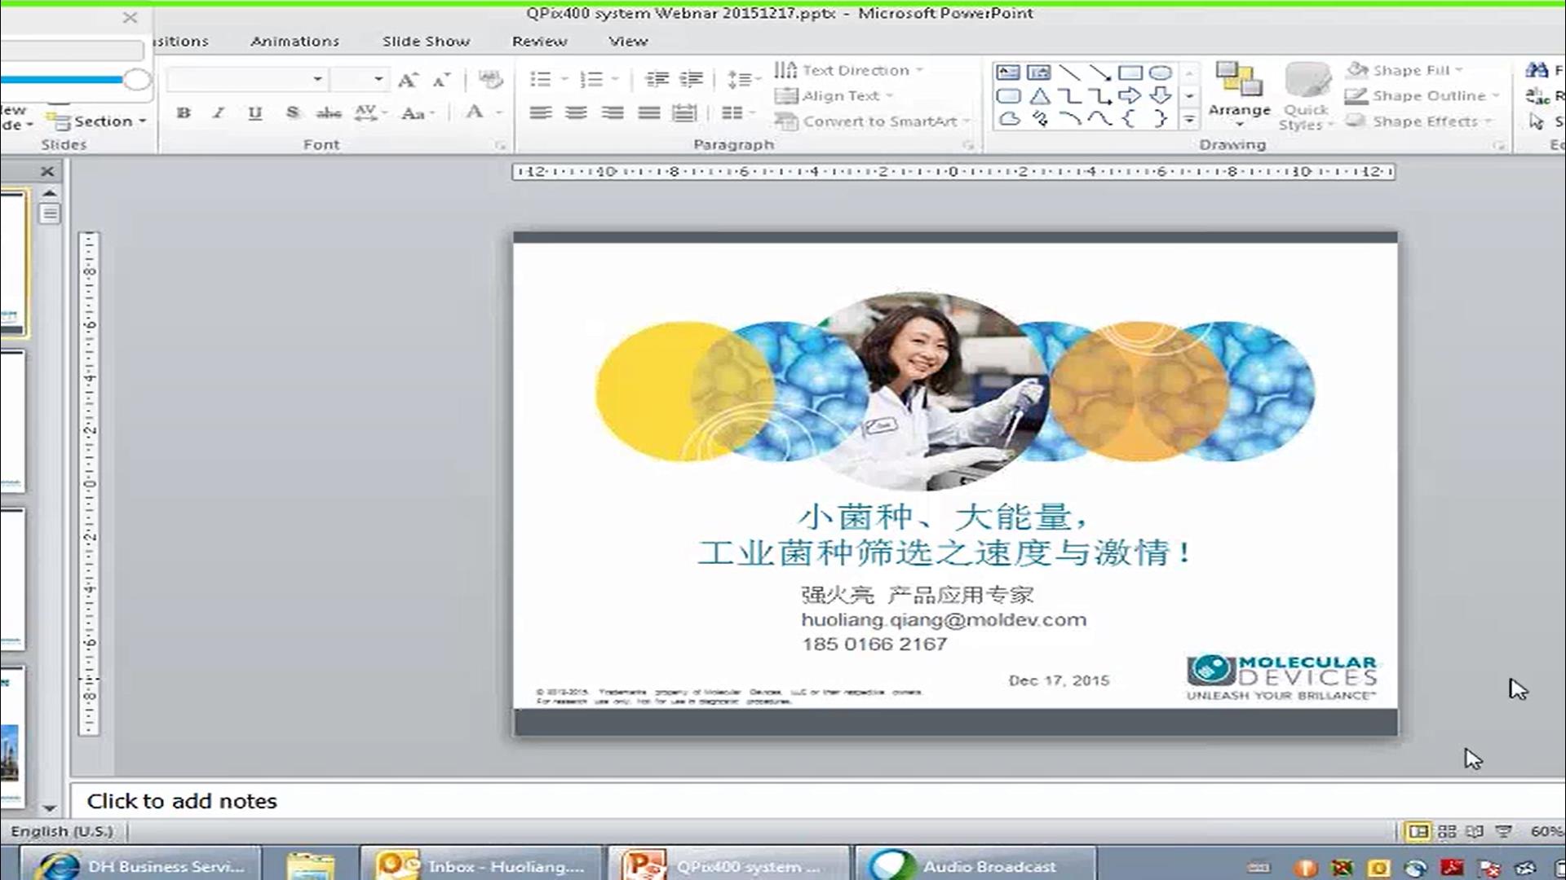Image resolution: width=1566 pixels, height=880 pixels.
Task: Toggle Italic formatting
Action: tap(219, 113)
